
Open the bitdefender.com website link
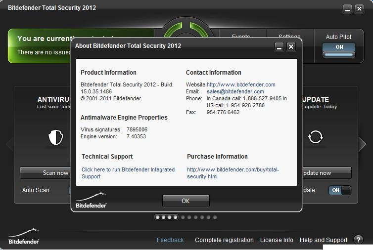(241, 84)
